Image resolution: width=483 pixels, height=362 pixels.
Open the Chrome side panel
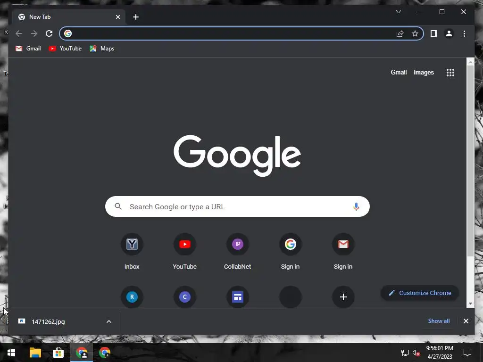point(434,33)
